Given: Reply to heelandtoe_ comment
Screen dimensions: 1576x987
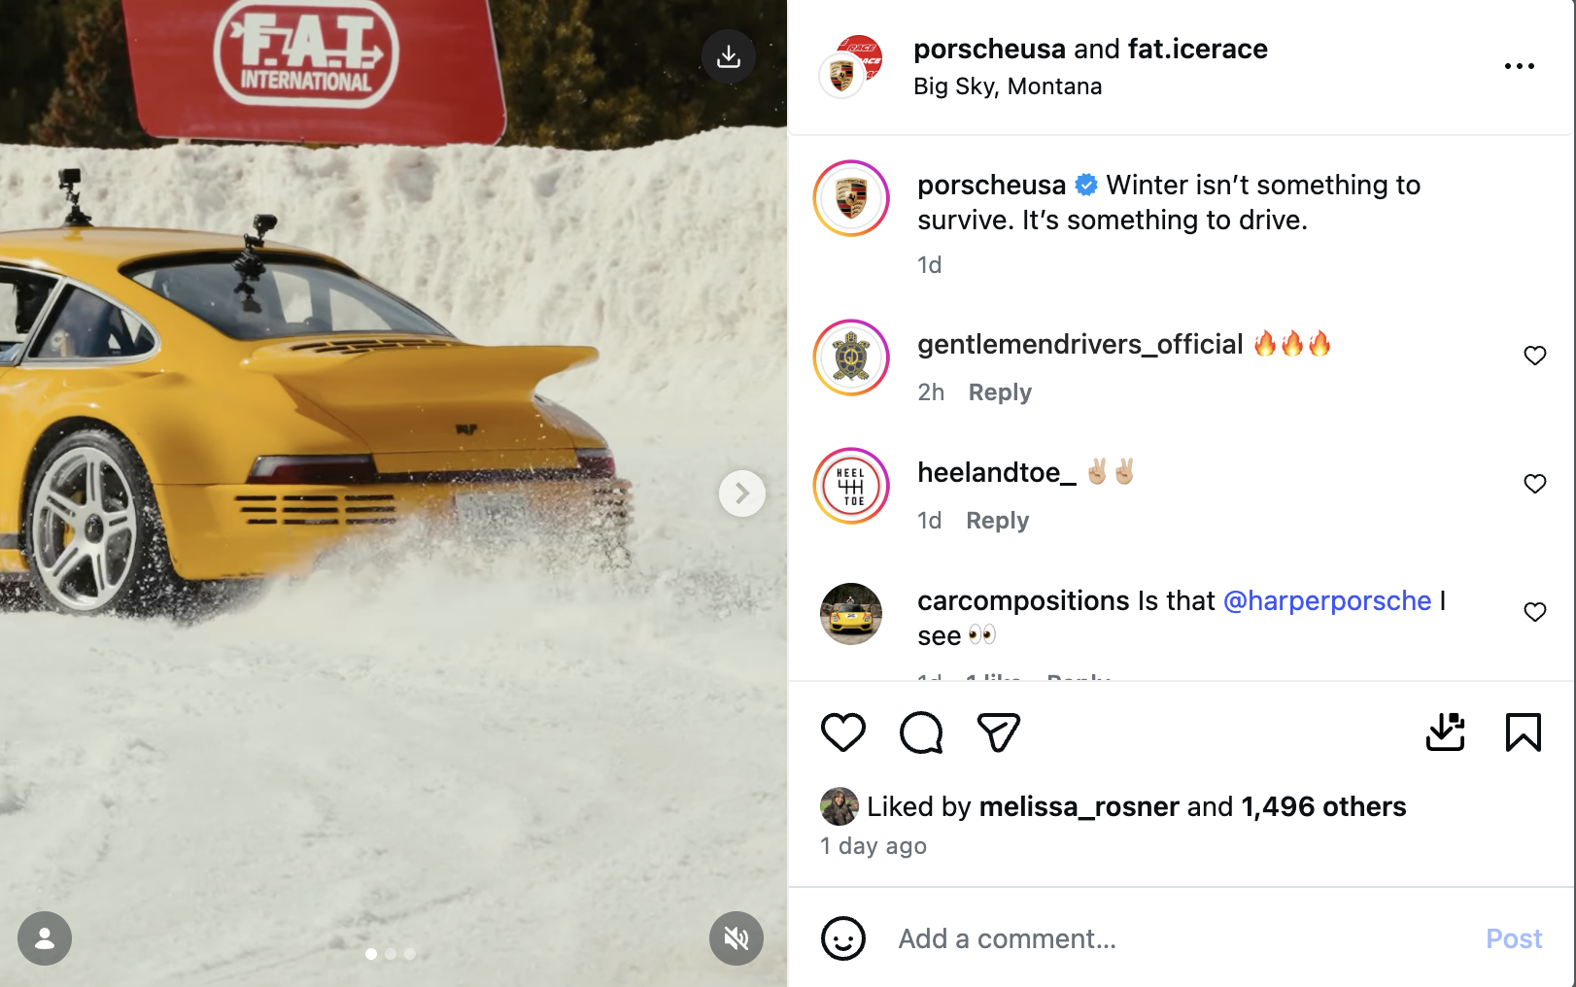Looking at the screenshot, I should [997, 521].
